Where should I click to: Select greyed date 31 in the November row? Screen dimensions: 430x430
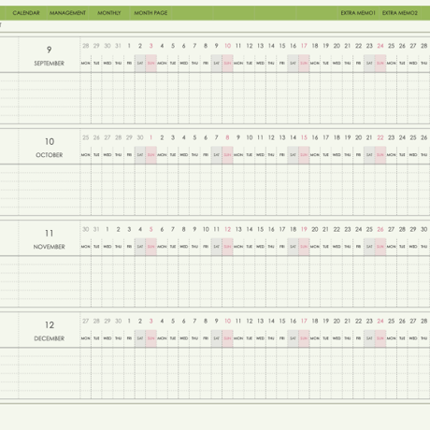click(96, 229)
